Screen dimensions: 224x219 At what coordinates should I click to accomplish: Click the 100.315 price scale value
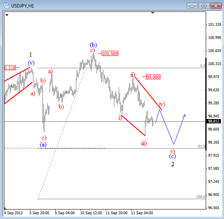point(214,64)
